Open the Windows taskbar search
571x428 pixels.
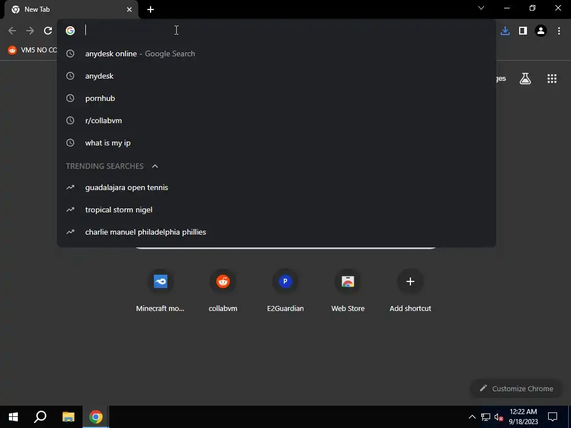point(40,417)
